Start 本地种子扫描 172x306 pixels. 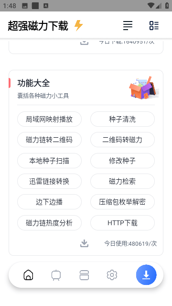[x=49, y=161]
